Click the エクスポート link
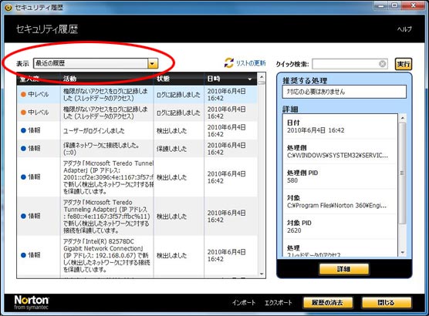Viewport: 429px width, 316px height. pos(279,303)
